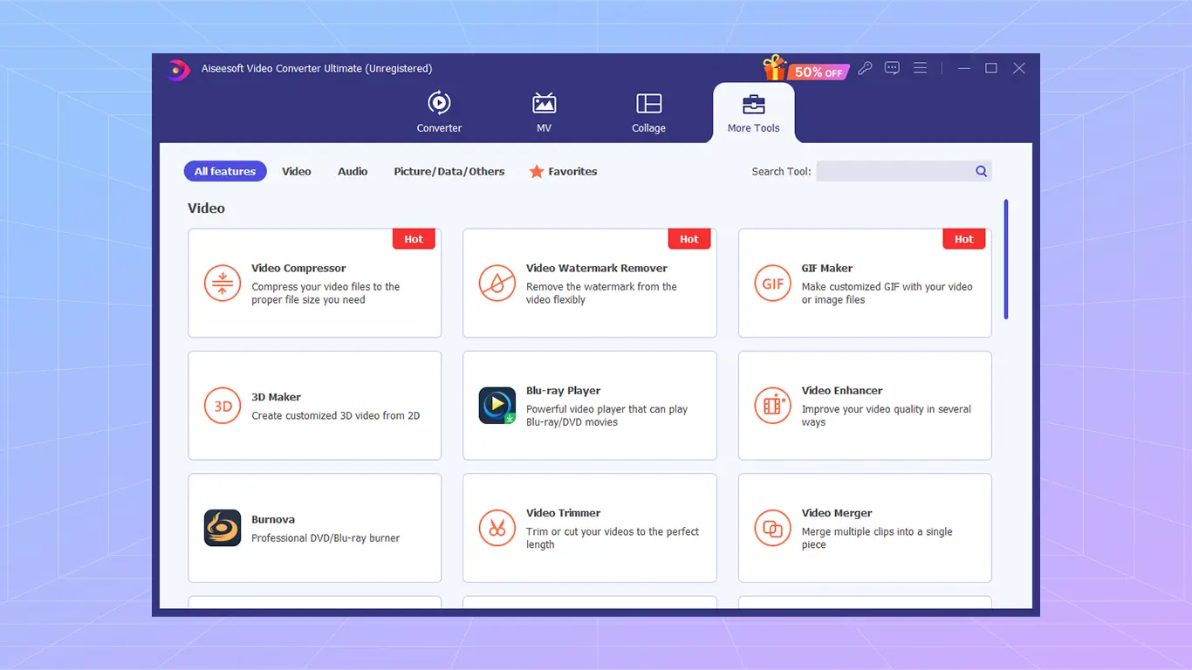Open the Video Merger tool title

(x=837, y=513)
